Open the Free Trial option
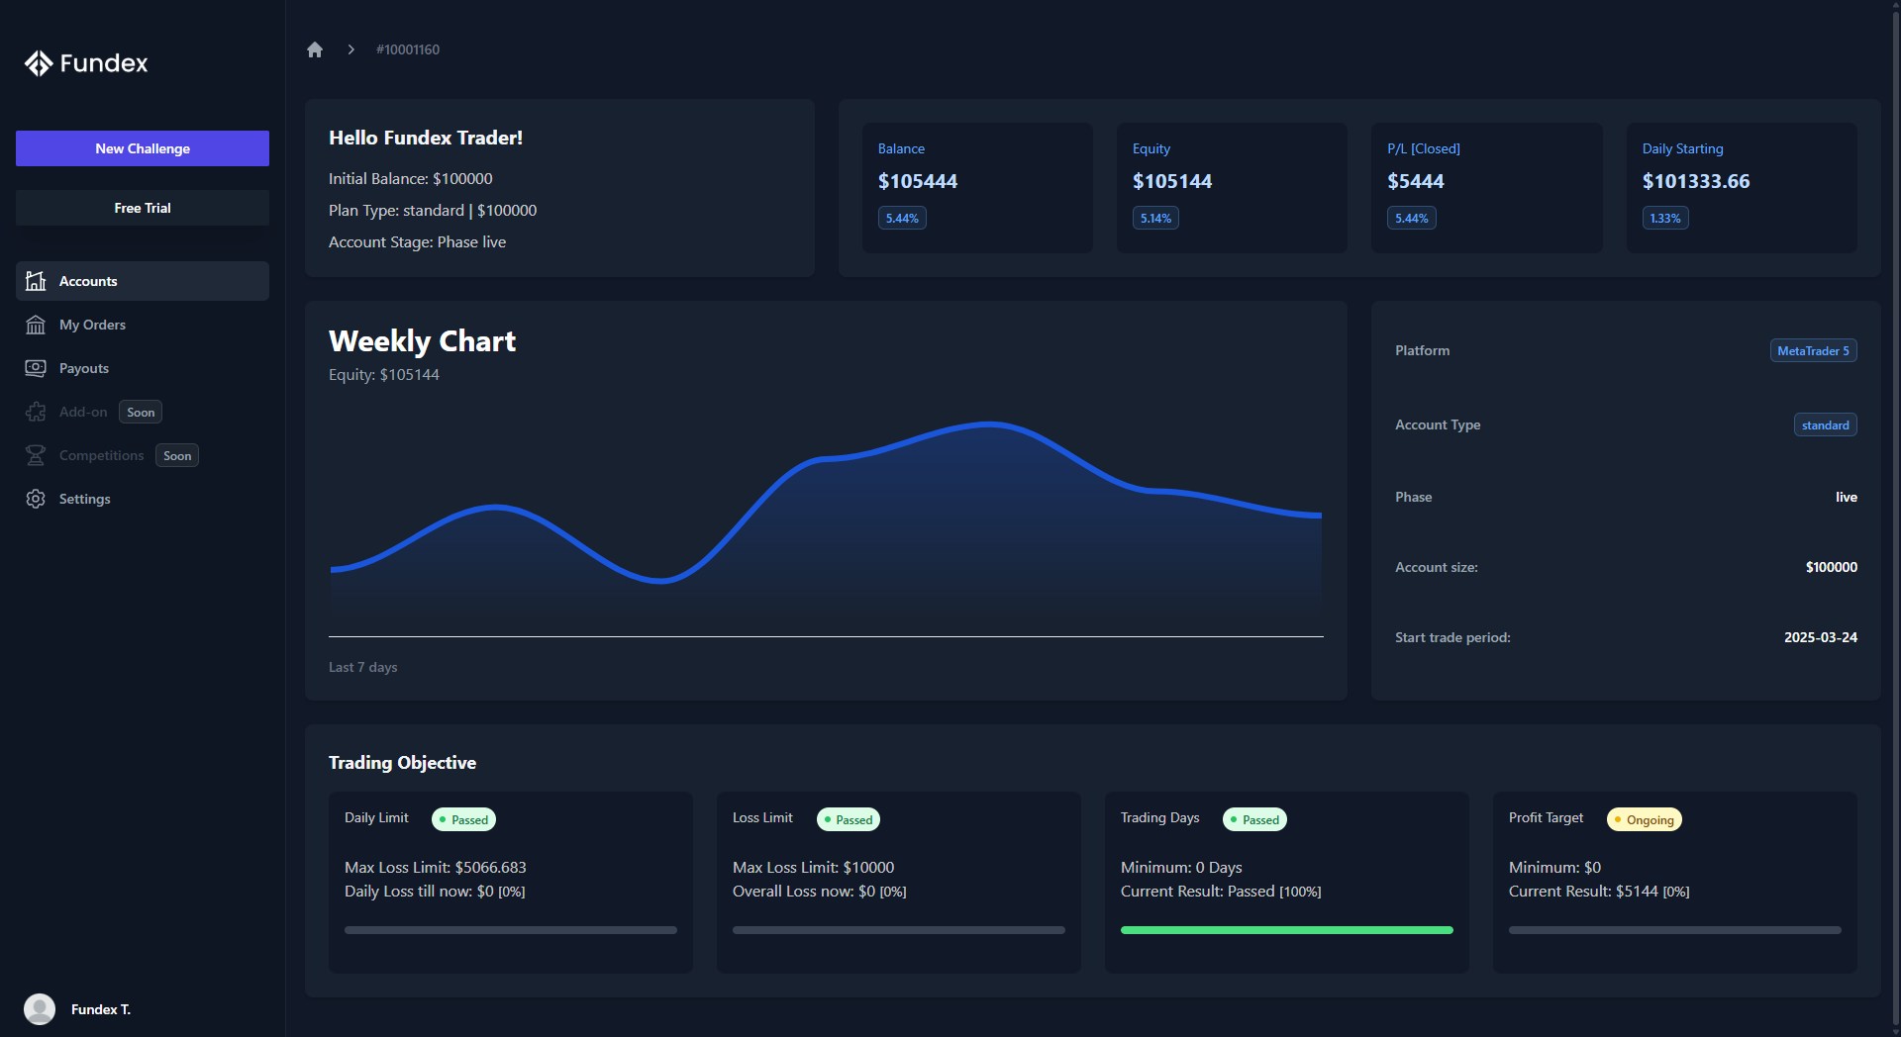The image size is (1901, 1037). tap(142, 208)
